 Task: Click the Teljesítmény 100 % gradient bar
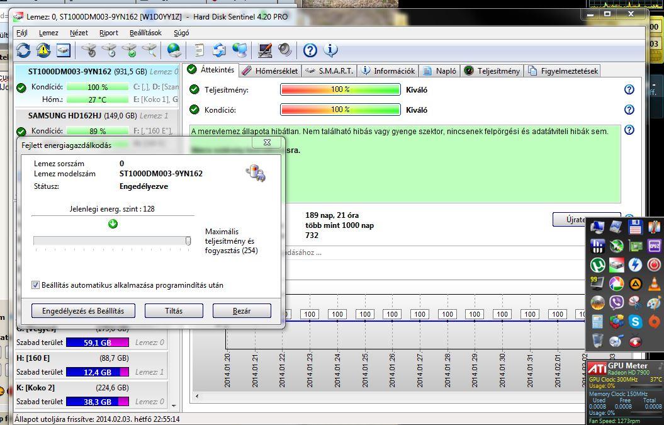[340, 89]
